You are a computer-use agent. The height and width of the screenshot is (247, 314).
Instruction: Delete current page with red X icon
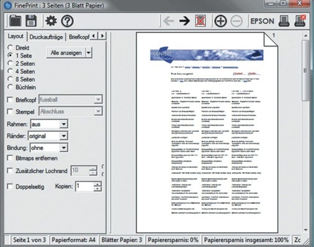pos(200,21)
